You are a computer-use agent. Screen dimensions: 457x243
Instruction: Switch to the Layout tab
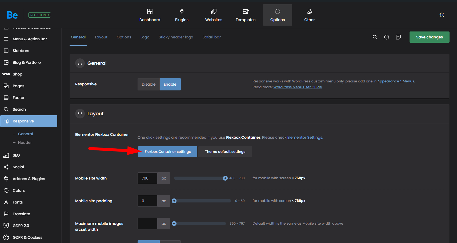point(101,37)
